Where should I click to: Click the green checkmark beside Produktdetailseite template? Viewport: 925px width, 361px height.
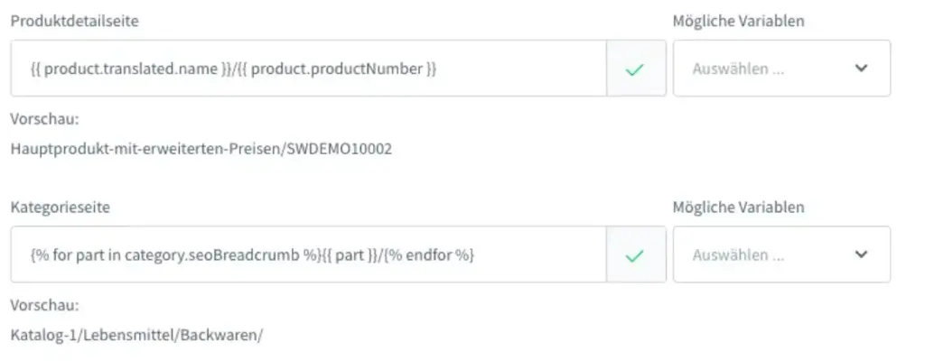pos(635,69)
